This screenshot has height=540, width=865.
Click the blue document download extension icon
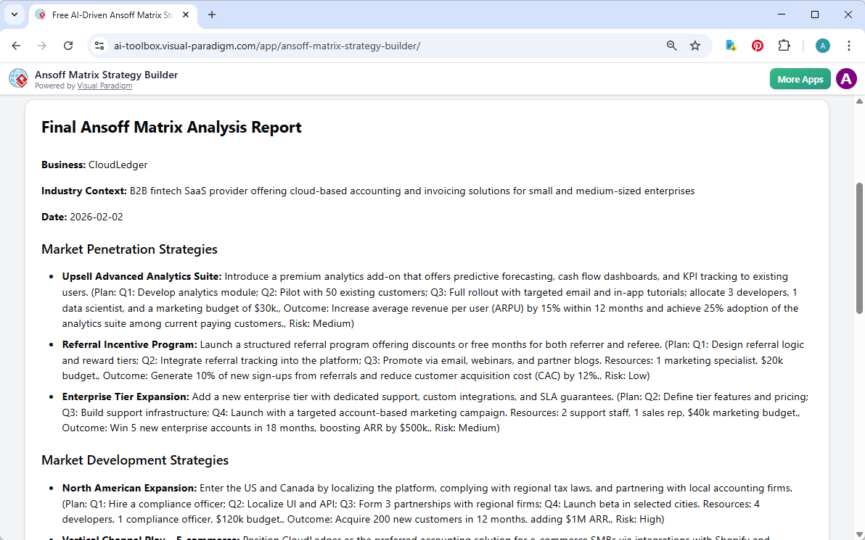click(730, 45)
